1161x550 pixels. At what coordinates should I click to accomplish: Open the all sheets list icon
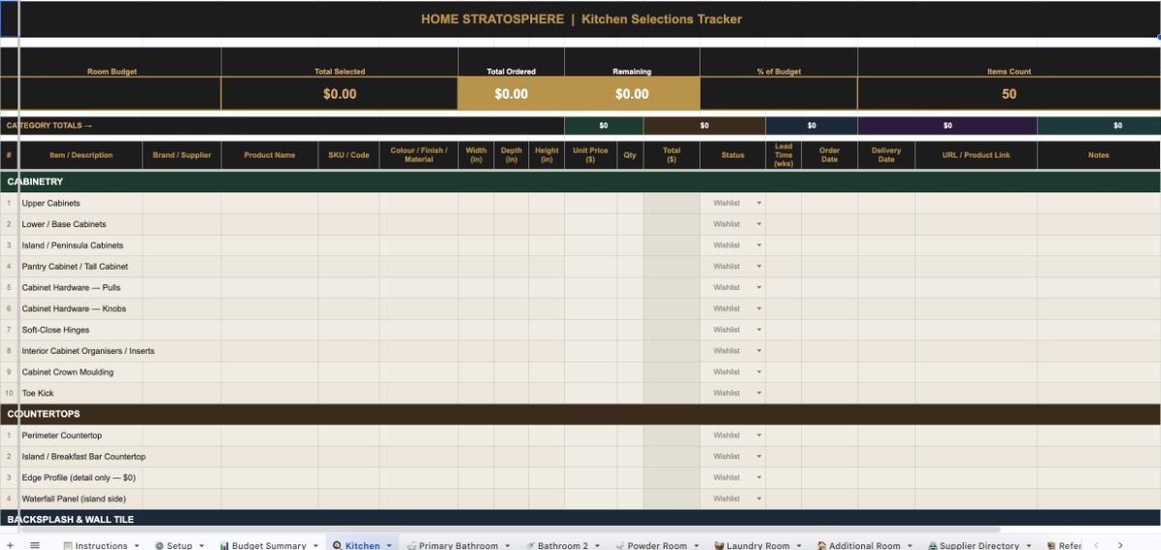pyautogui.click(x=34, y=545)
